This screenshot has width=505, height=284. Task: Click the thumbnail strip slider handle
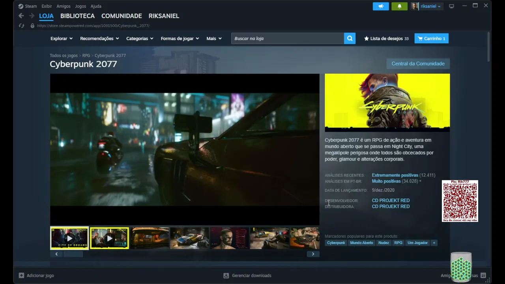[x=73, y=254]
